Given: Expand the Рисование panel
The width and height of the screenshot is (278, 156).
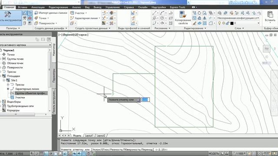Looking at the screenshot, I should click(162, 28).
